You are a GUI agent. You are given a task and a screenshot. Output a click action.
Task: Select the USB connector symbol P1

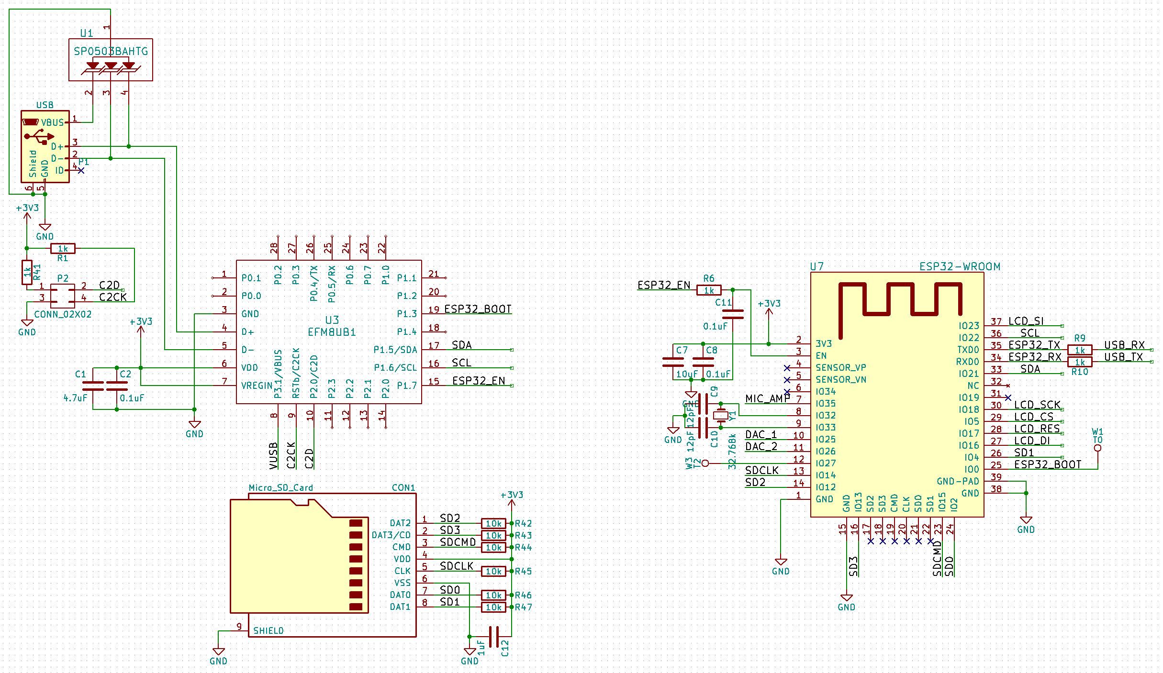pos(45,146)
